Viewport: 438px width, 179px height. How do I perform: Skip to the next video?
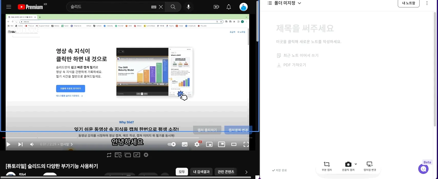tap(20, 144)
